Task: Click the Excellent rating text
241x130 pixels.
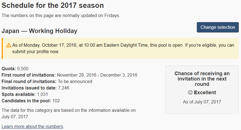Action: click(205, 93)
